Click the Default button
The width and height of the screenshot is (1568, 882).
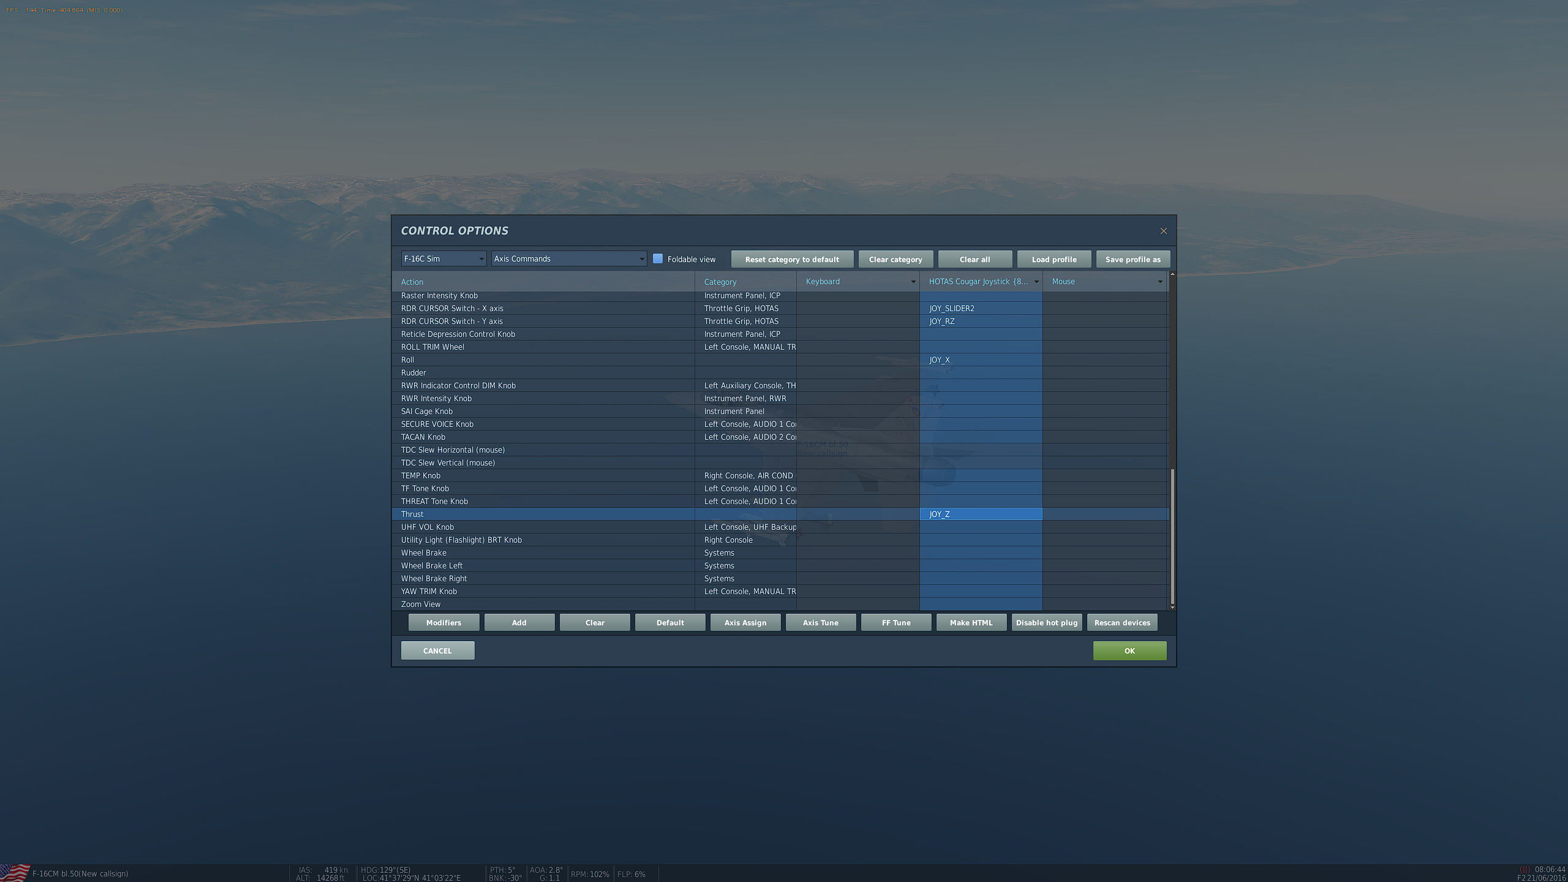tap(670, 622)
